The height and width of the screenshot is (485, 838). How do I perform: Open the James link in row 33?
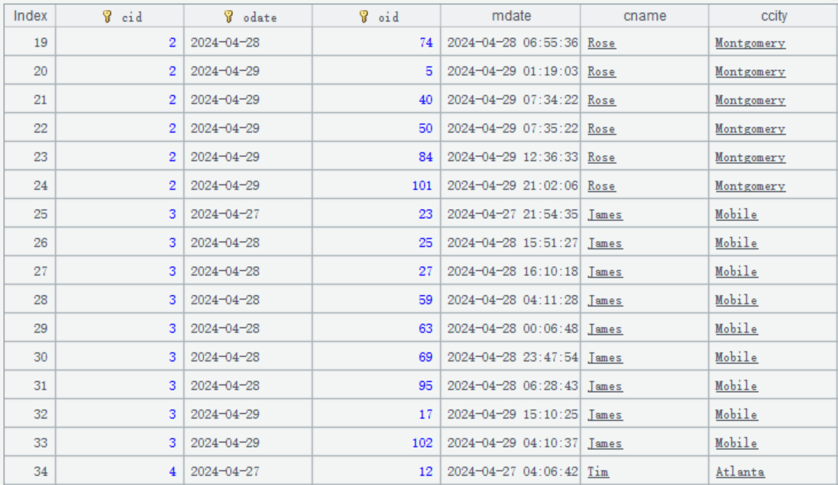[x=605, y=443]
